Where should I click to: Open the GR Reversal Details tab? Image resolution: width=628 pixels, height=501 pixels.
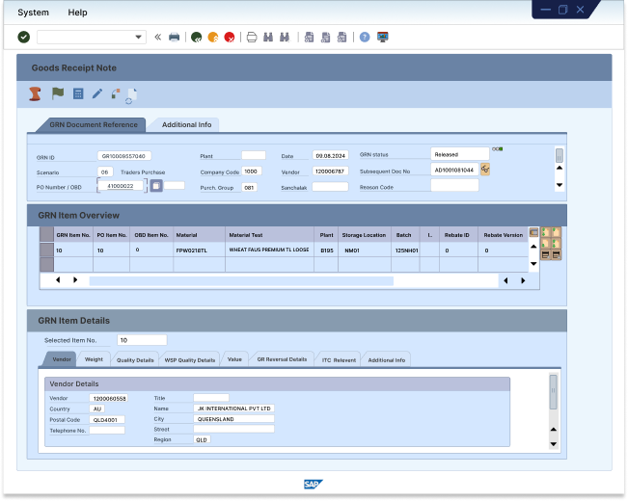[282, 359]
